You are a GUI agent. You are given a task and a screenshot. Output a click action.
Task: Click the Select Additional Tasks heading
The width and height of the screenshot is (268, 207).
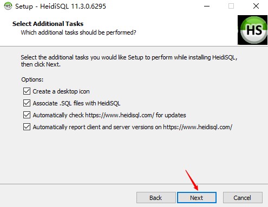coord(48,24)
